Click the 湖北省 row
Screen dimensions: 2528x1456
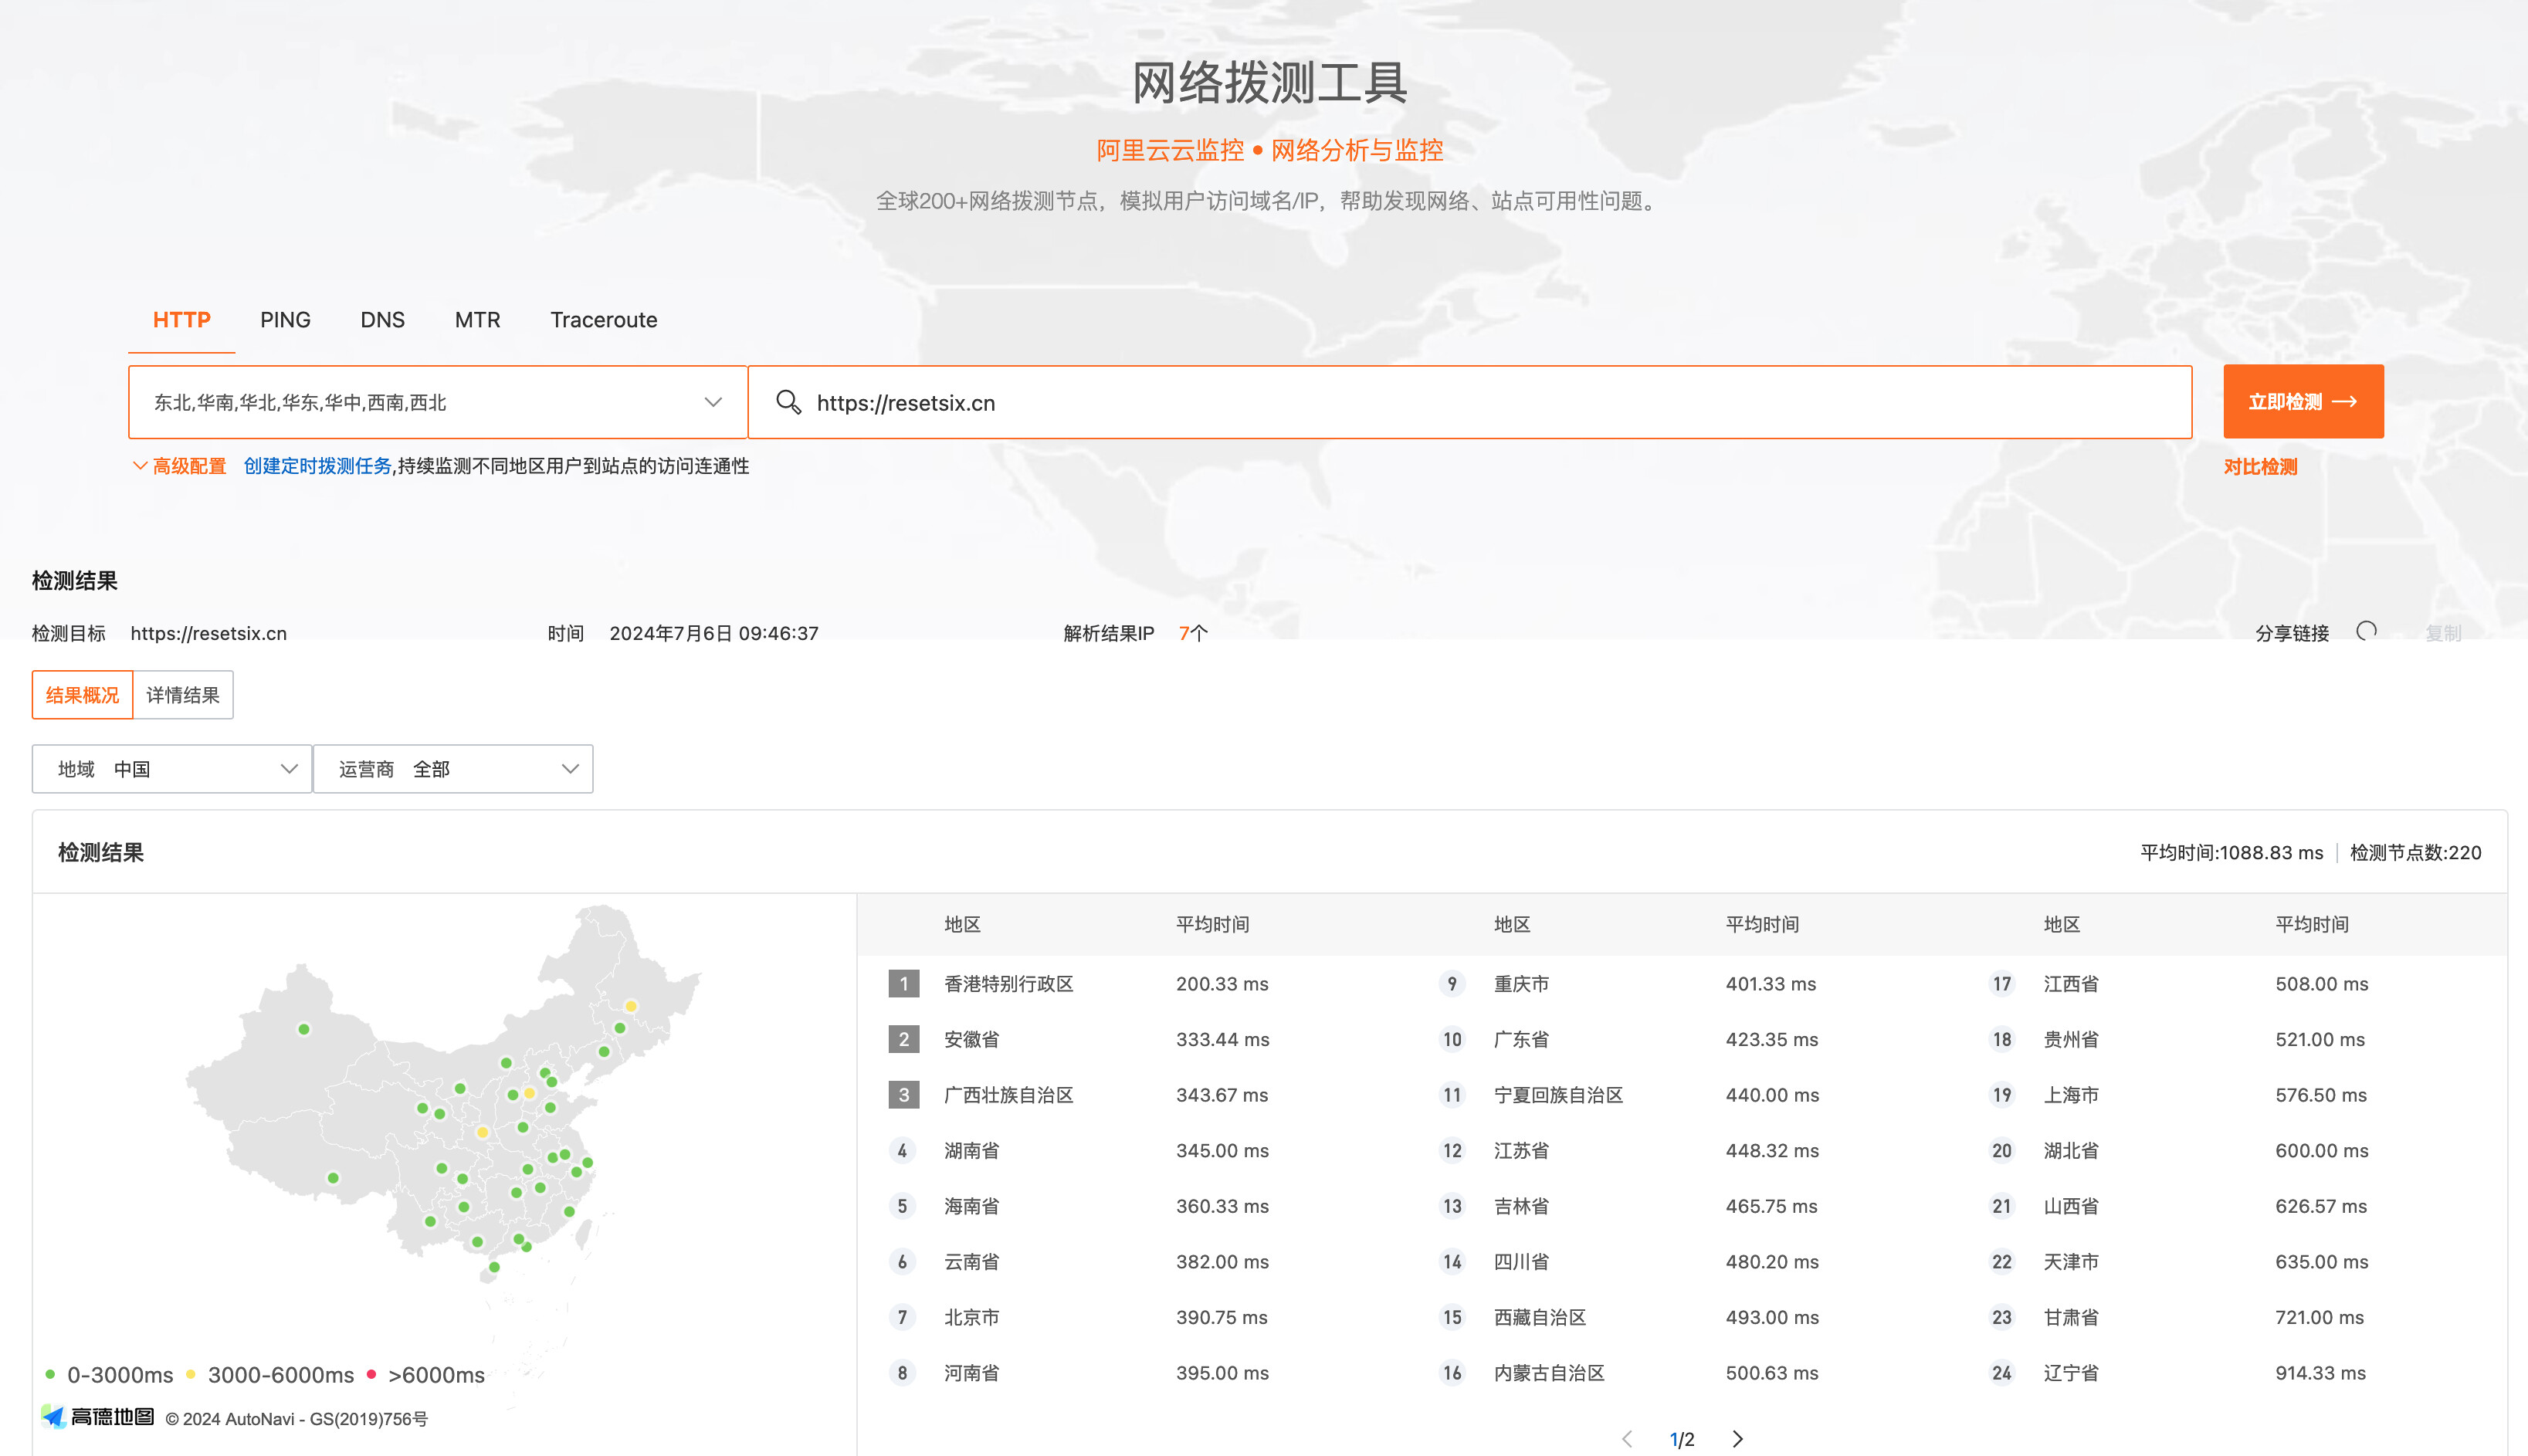[x=2232, y=1150]
